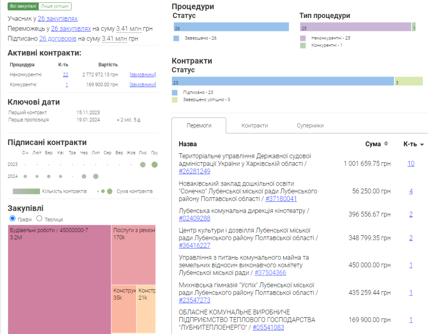Select the Перемоги tab
The height and width of the screenshot is (334, 428).
click(x=199, y=125)
